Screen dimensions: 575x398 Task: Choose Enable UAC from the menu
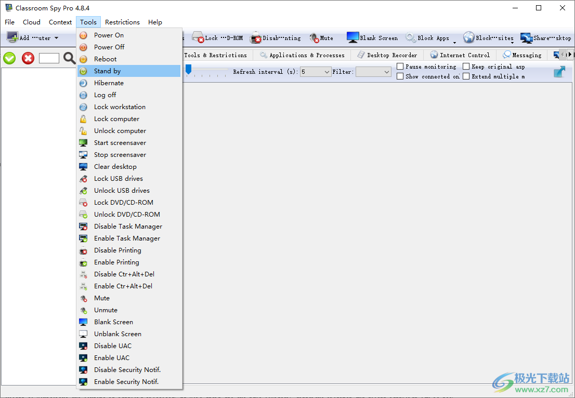click(x=129, y=357)
